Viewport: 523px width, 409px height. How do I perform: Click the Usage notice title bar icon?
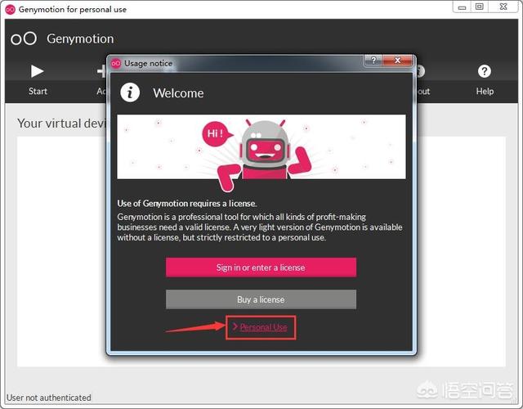click(116, 63)
